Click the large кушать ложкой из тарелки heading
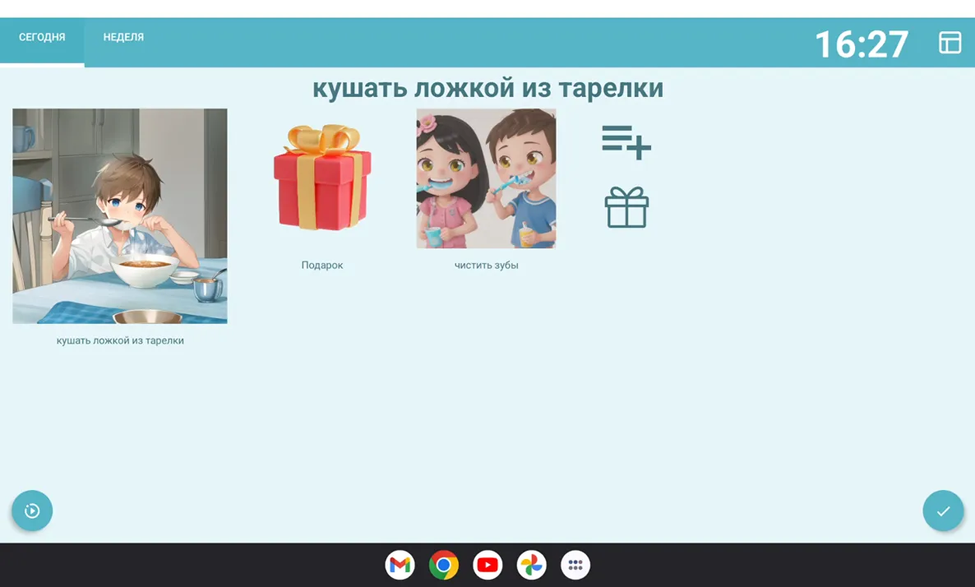The height and width of the screenshot is (587, 975). 487,88
